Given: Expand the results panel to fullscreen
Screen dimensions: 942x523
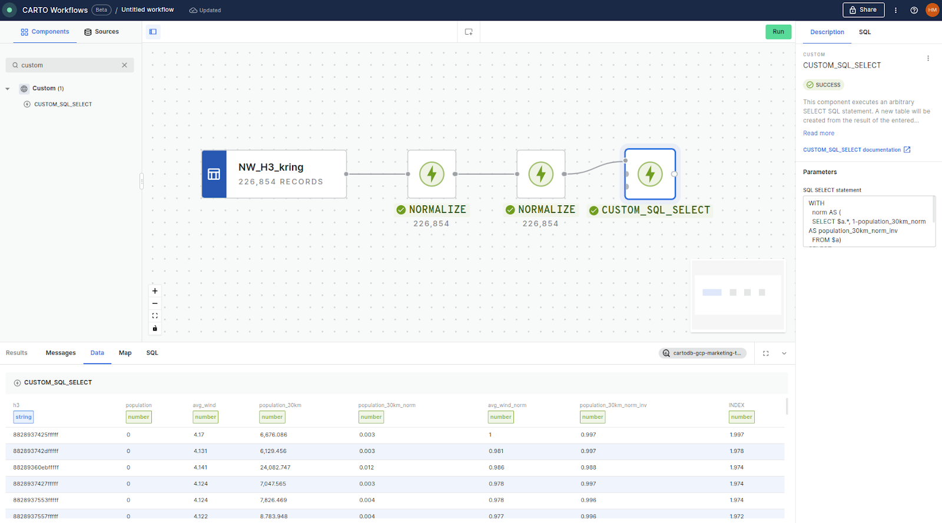Looking at the screenshot, I should 765,354.
